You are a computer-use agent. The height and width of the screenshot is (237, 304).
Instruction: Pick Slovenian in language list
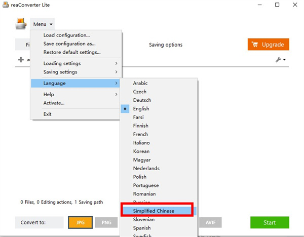pos(159,220)
